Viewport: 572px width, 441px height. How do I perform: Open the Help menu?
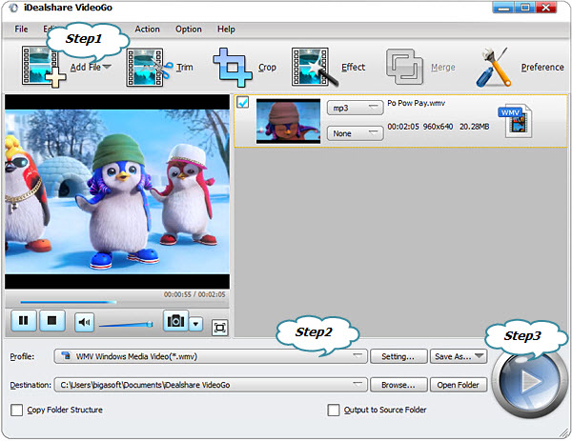tap(226, 30)
